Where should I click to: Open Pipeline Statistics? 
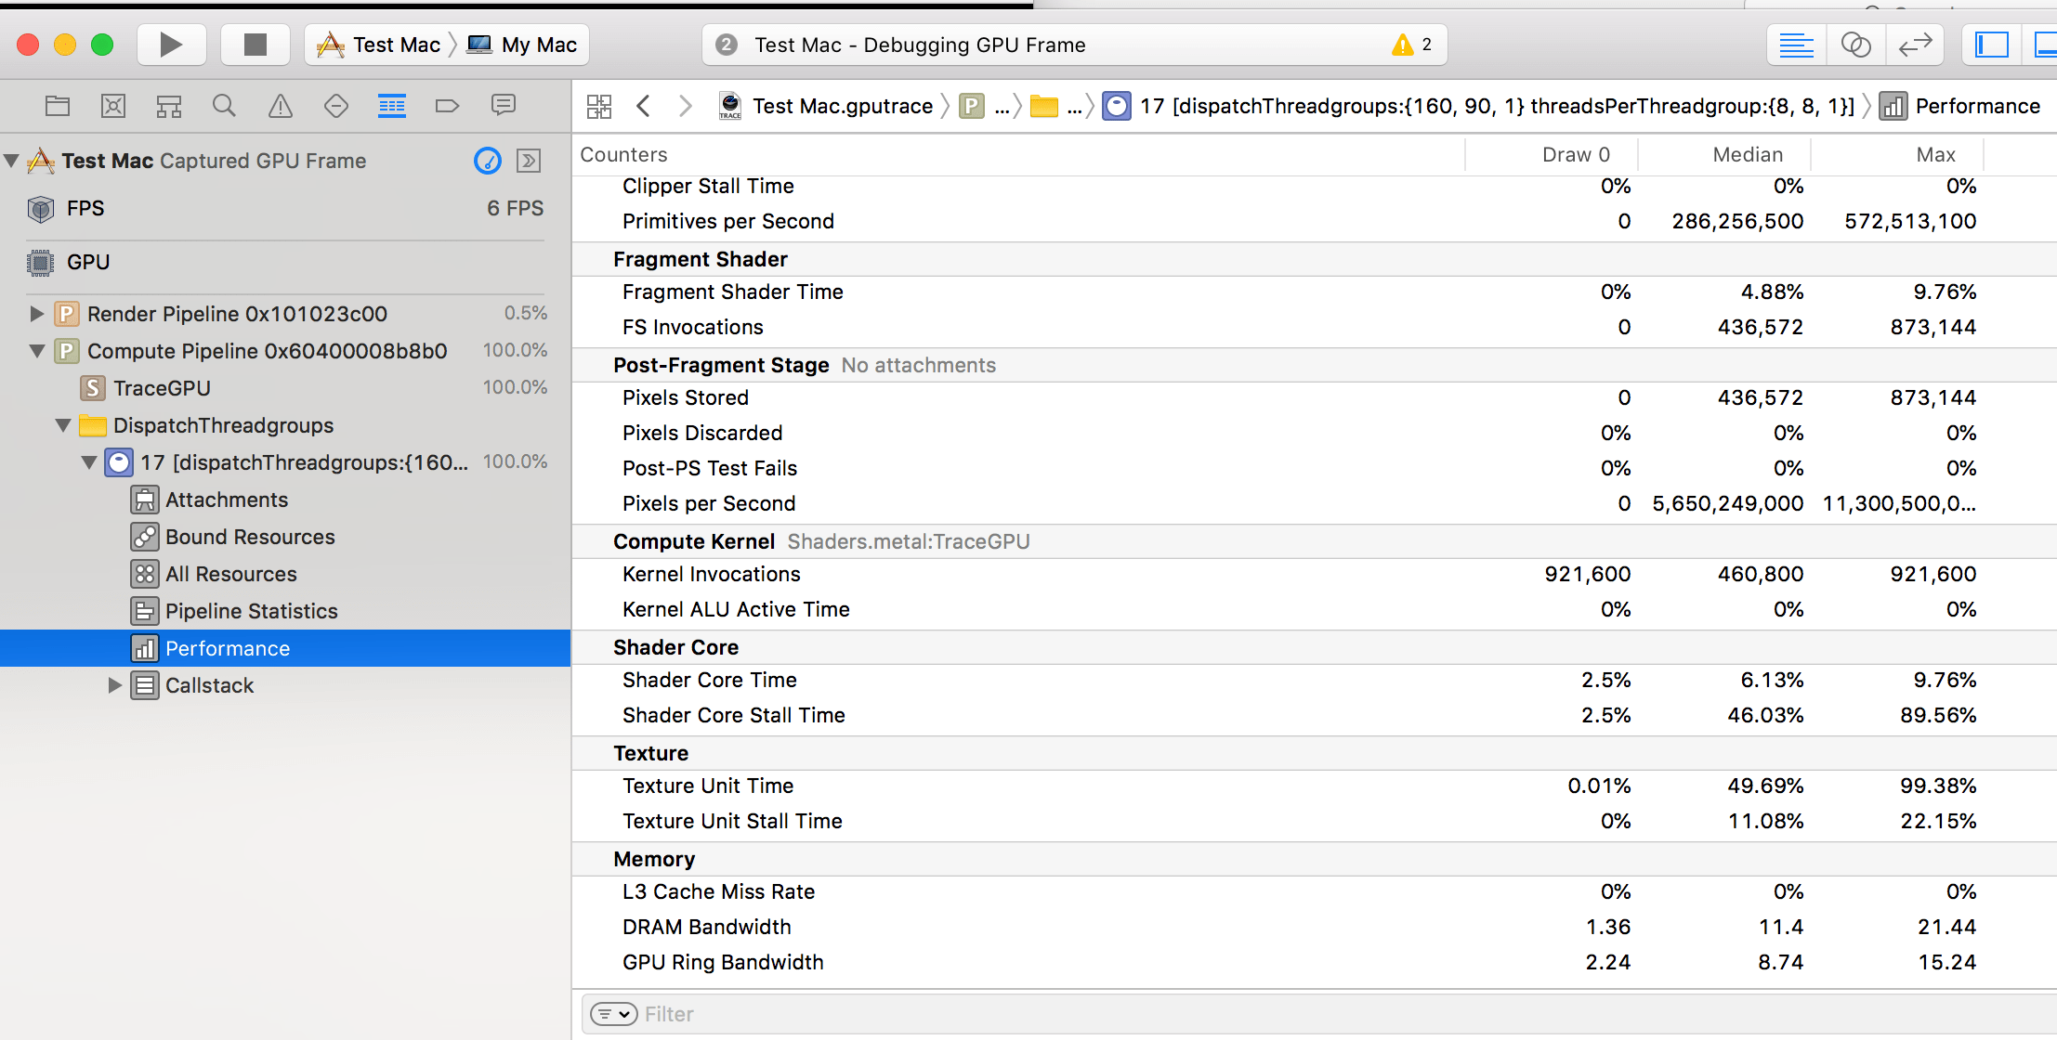point(285,611)
